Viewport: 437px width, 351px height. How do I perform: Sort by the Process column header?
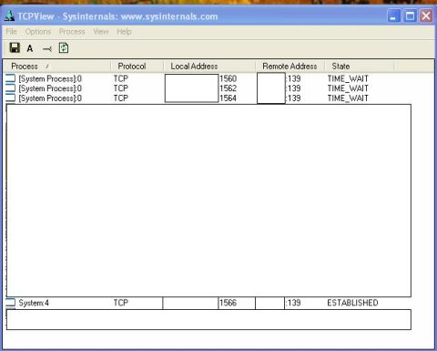56,66
